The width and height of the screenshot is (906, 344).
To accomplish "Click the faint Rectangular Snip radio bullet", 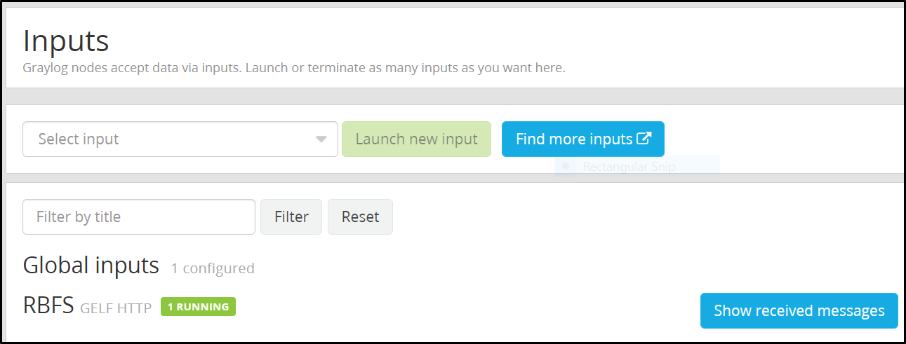I will (x=566, y=167).
